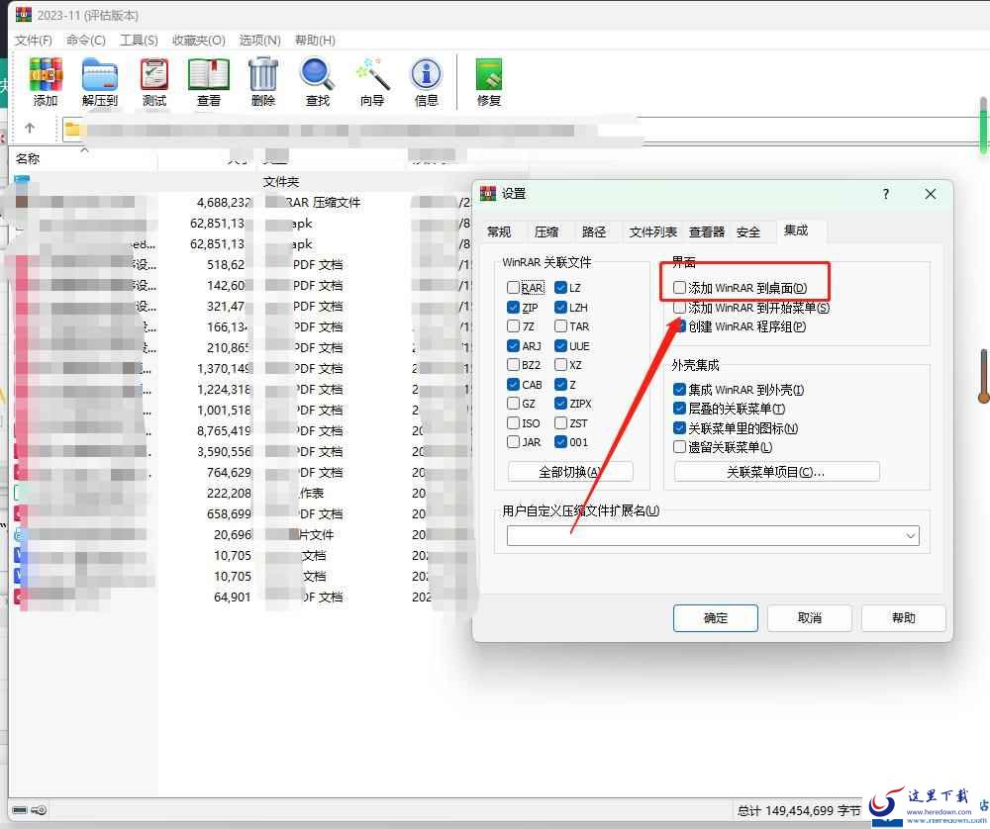Click the 测试 (Test) toolbar icon

click(154, 82)
